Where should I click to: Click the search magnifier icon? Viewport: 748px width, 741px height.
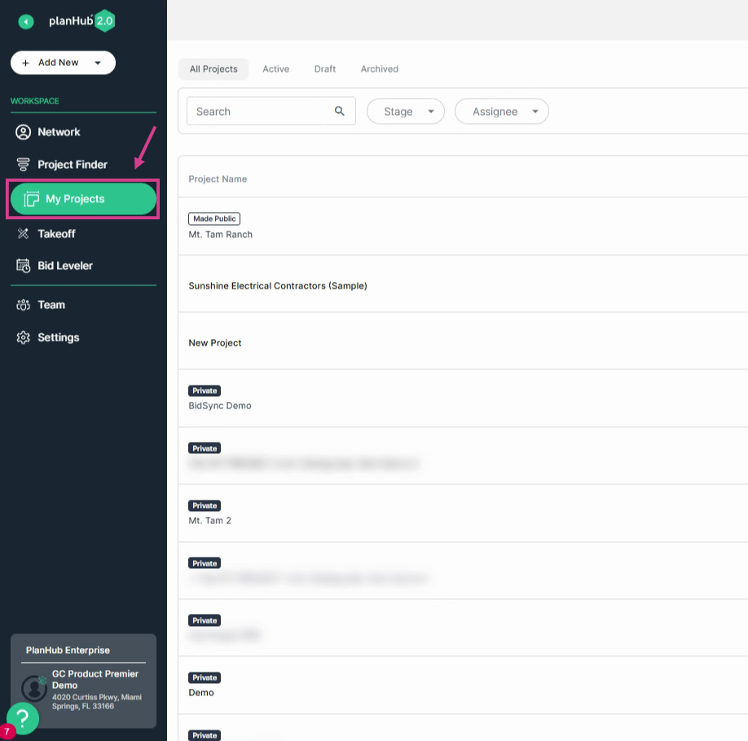click(339, 111)
